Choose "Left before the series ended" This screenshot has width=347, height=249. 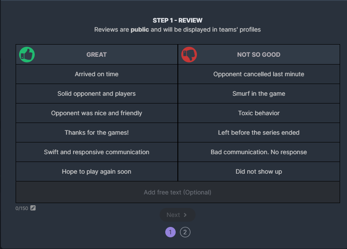click(259, 133)
